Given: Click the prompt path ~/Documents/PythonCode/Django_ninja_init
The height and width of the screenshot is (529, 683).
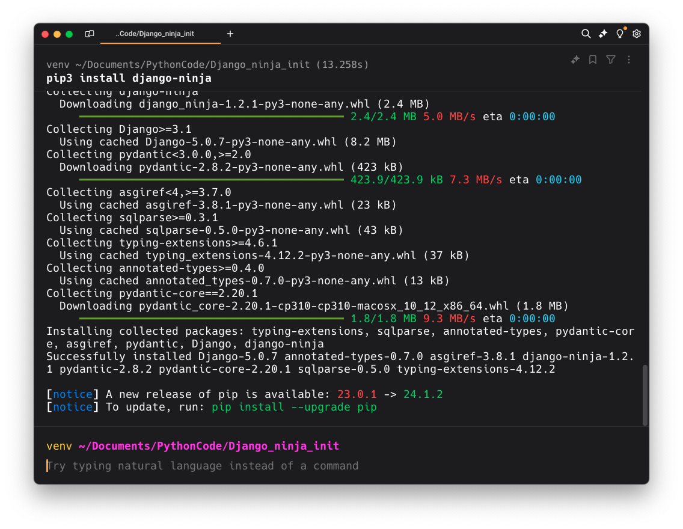Looking at the screenshot, I should [x=209, y=446].
